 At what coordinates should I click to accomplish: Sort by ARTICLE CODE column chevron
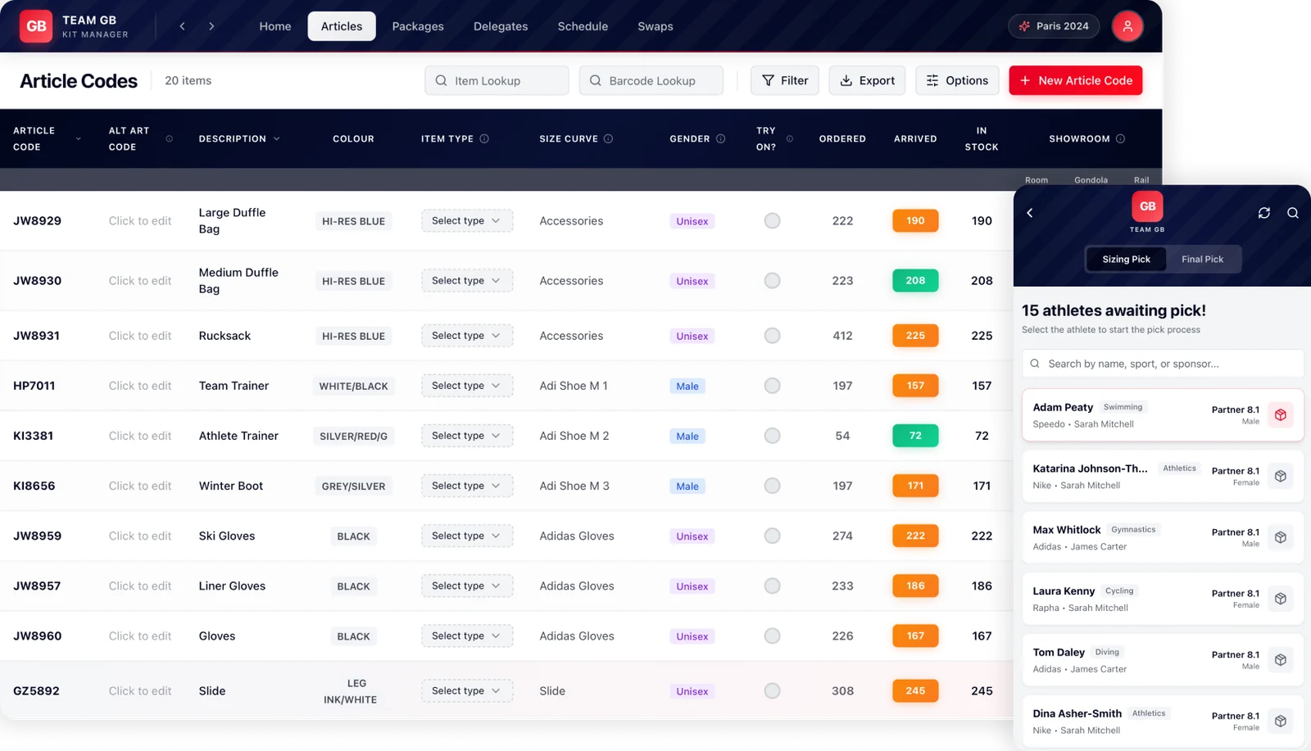coord(79,139)
